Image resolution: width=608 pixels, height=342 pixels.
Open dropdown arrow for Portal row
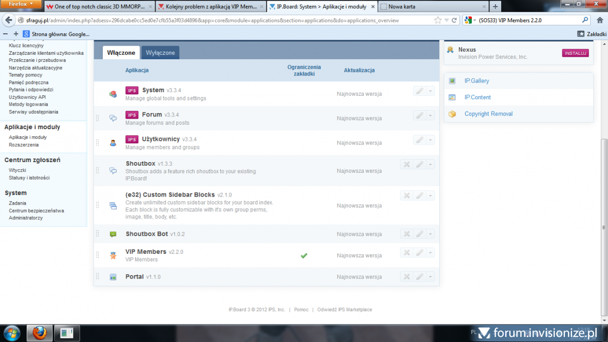click(430, 277)
